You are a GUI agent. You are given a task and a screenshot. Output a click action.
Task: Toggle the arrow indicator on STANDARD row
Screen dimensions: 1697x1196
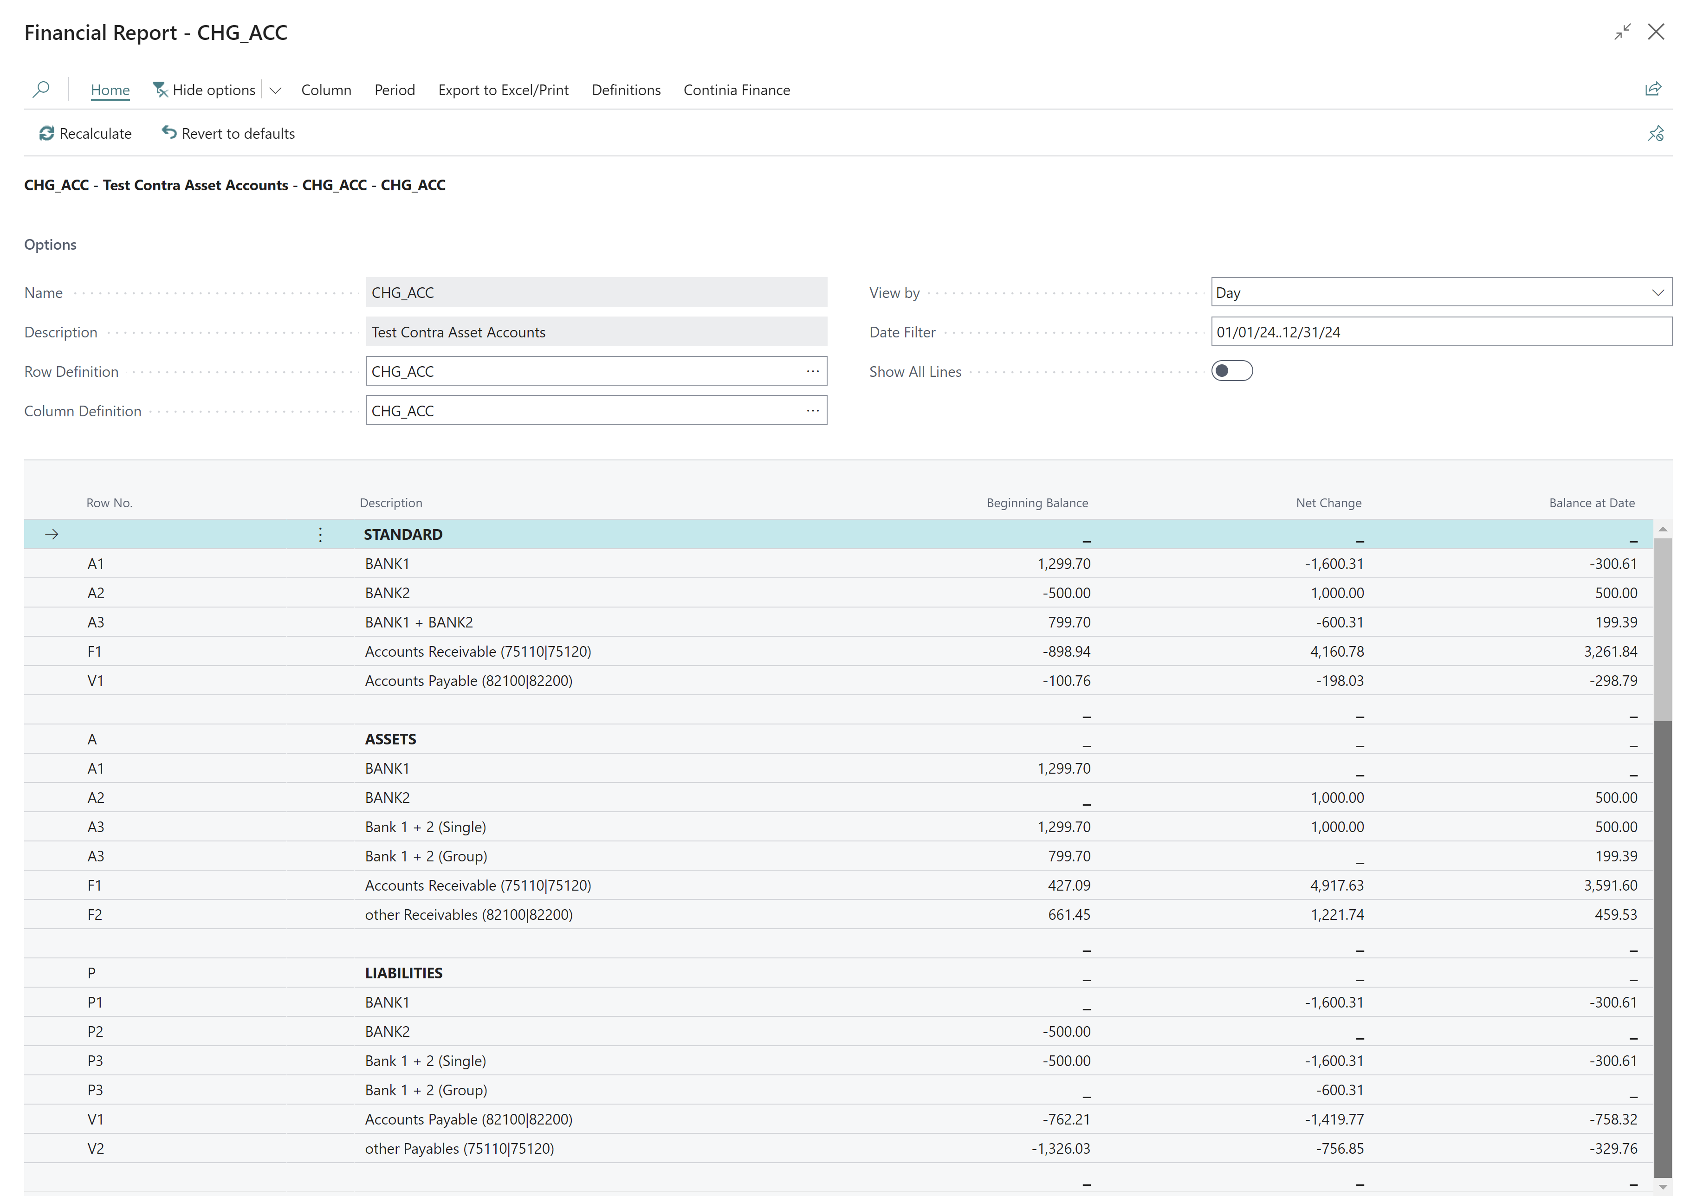[53, 533]
